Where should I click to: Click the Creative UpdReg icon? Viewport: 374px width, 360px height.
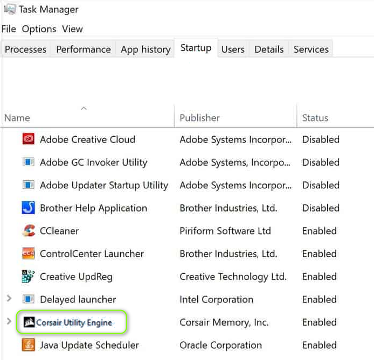pos(29,277)
